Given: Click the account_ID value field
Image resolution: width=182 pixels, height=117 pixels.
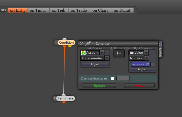Looking at the screenshot, I should [141, 64].
